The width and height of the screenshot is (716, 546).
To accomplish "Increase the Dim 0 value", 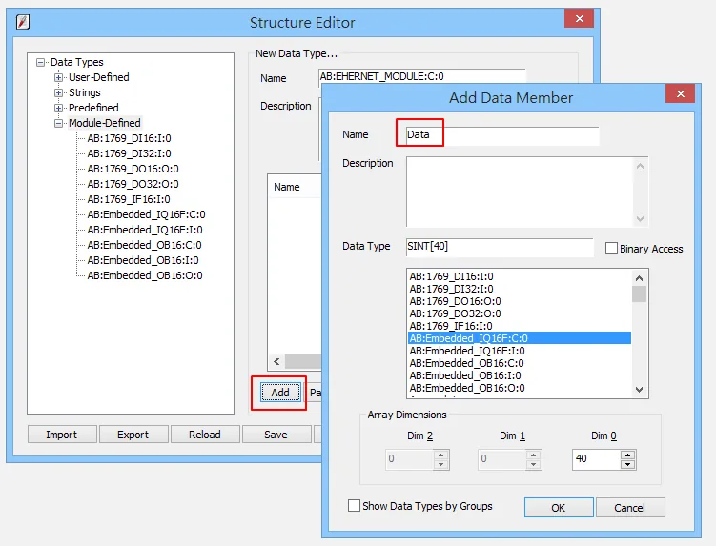I will pyautogui.click(x=628, y=455).
